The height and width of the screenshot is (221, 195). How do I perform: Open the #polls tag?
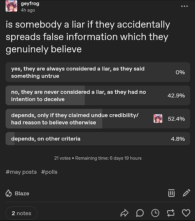[x=49, y=172]
